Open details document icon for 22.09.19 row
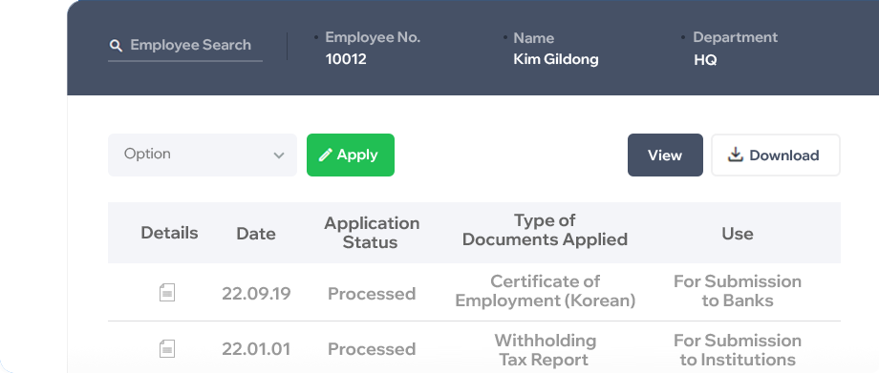879x373 pixels. coord(167,292)
